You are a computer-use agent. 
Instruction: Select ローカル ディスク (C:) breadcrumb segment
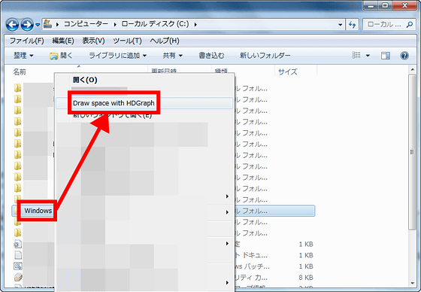click(x=155, y=24)
